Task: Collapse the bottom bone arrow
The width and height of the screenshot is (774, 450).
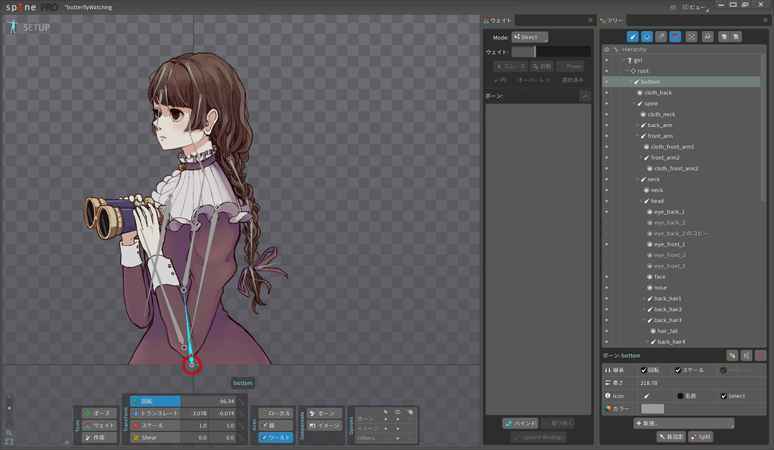Action: point(631,82)
